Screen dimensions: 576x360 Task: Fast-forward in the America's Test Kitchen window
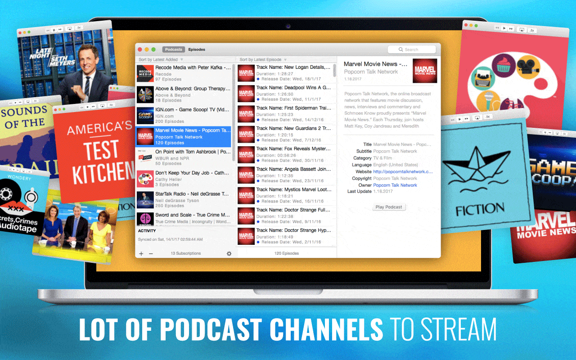point(94,106)
